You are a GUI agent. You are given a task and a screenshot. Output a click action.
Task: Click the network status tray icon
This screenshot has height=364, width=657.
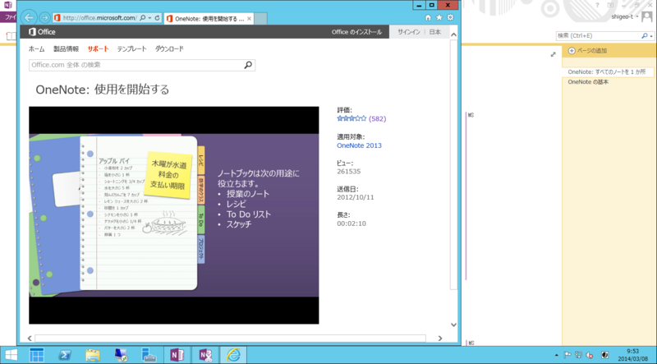click(x=579, y=355)
